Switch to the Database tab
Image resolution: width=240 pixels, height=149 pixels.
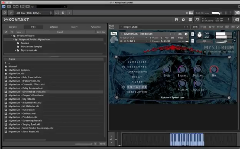54,27
